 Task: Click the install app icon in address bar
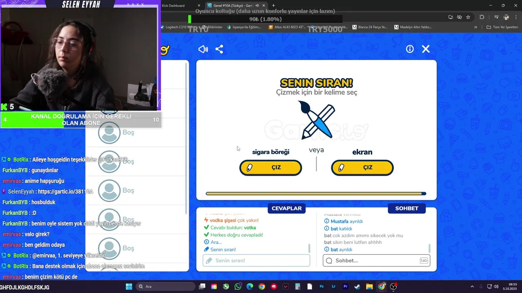pos(451,17)
